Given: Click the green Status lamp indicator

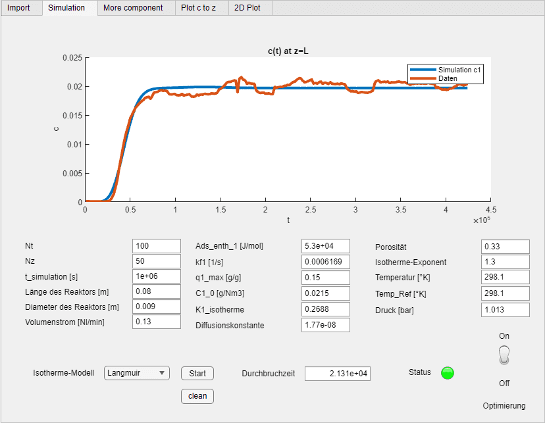Looking at the screenshot, I should pos(447,373).
